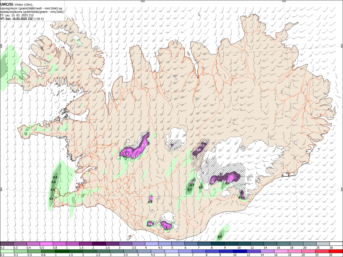Screen dimensions: 343x257
Task: Click the 'rigning/skúrir' legend description line
Action: coord(31,8)
